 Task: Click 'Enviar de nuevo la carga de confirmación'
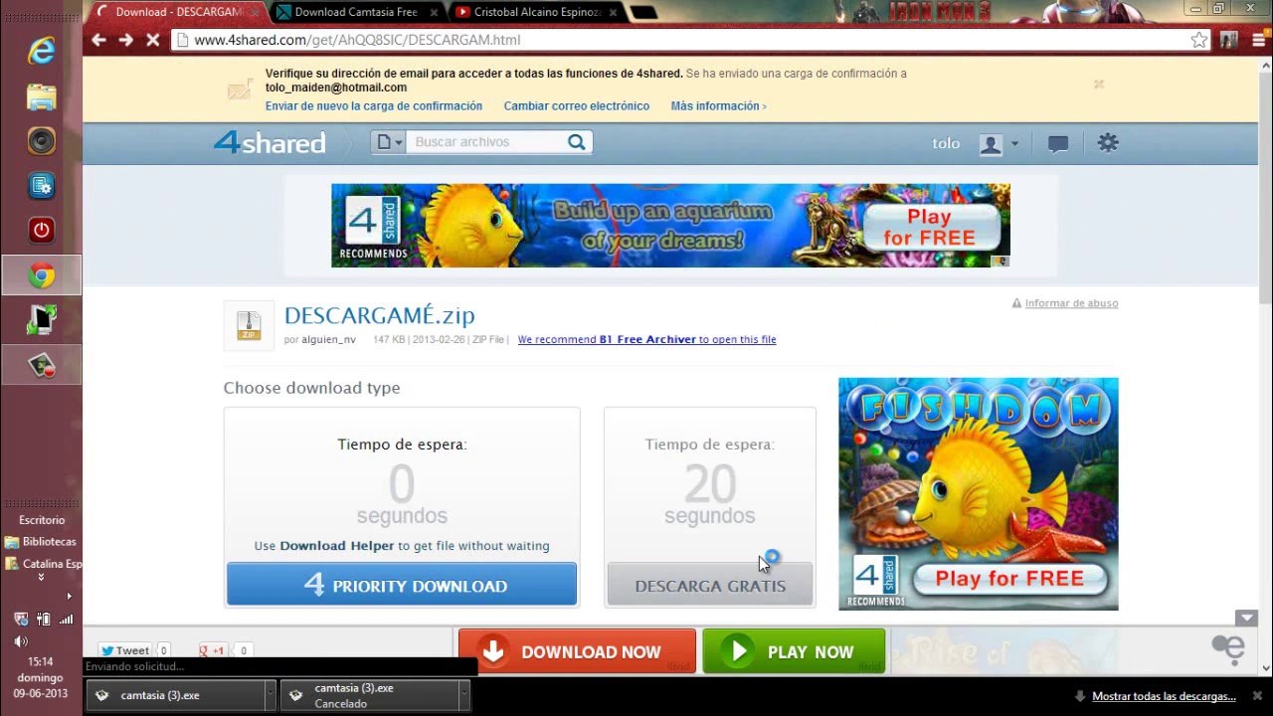click(374, 106)
